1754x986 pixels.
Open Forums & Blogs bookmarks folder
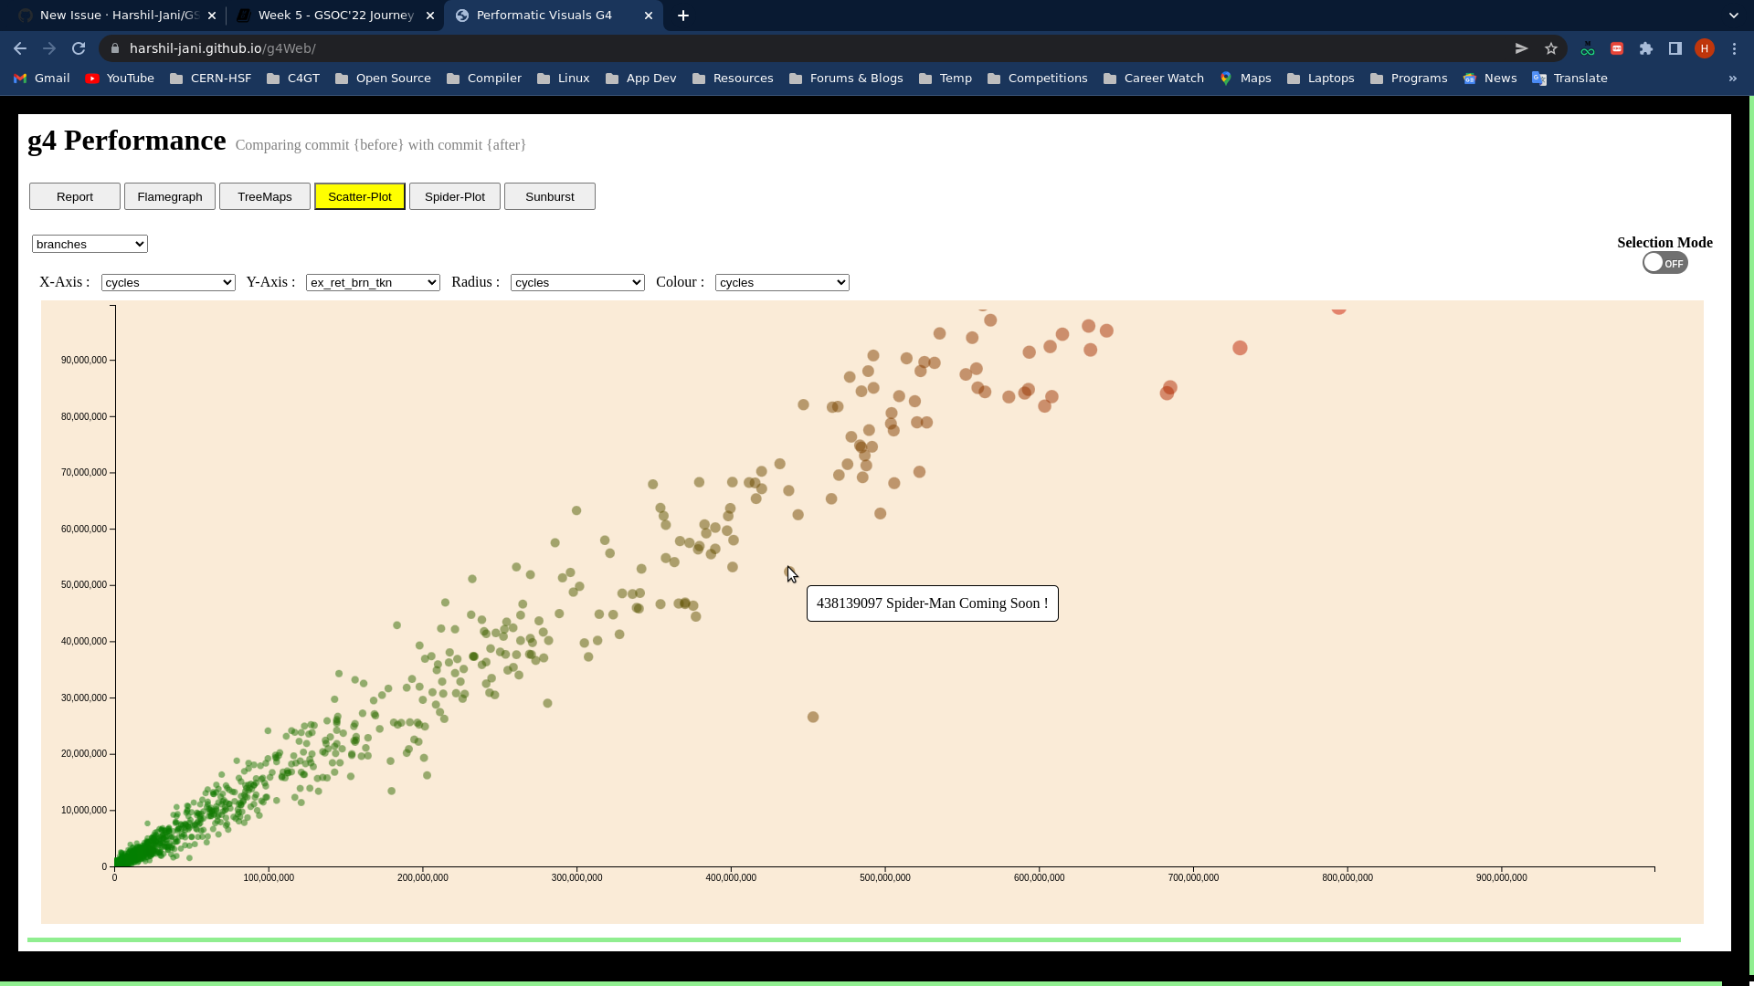pos(846,79)
